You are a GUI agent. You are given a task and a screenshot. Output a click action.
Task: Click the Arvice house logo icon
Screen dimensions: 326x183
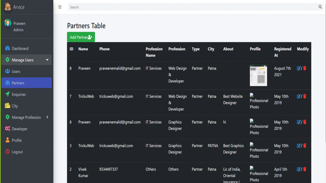point(8,7)
